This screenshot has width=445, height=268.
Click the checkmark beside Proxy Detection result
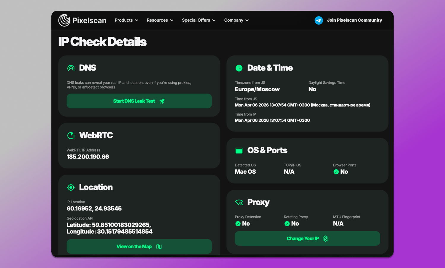tap(238, 224)
